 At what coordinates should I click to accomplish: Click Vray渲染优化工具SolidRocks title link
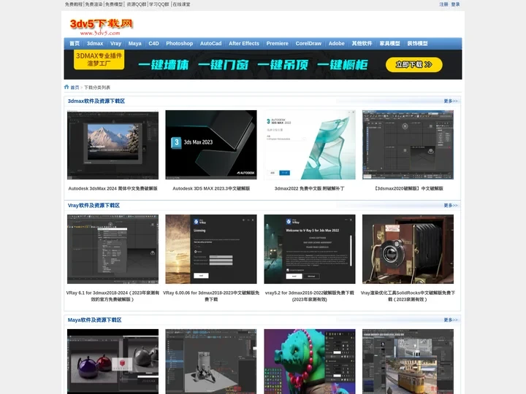tap(408, 296)
